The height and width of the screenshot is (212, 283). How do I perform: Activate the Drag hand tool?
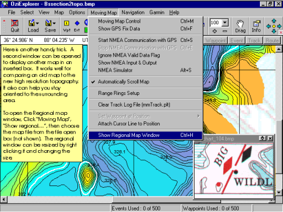click(240, 26)
